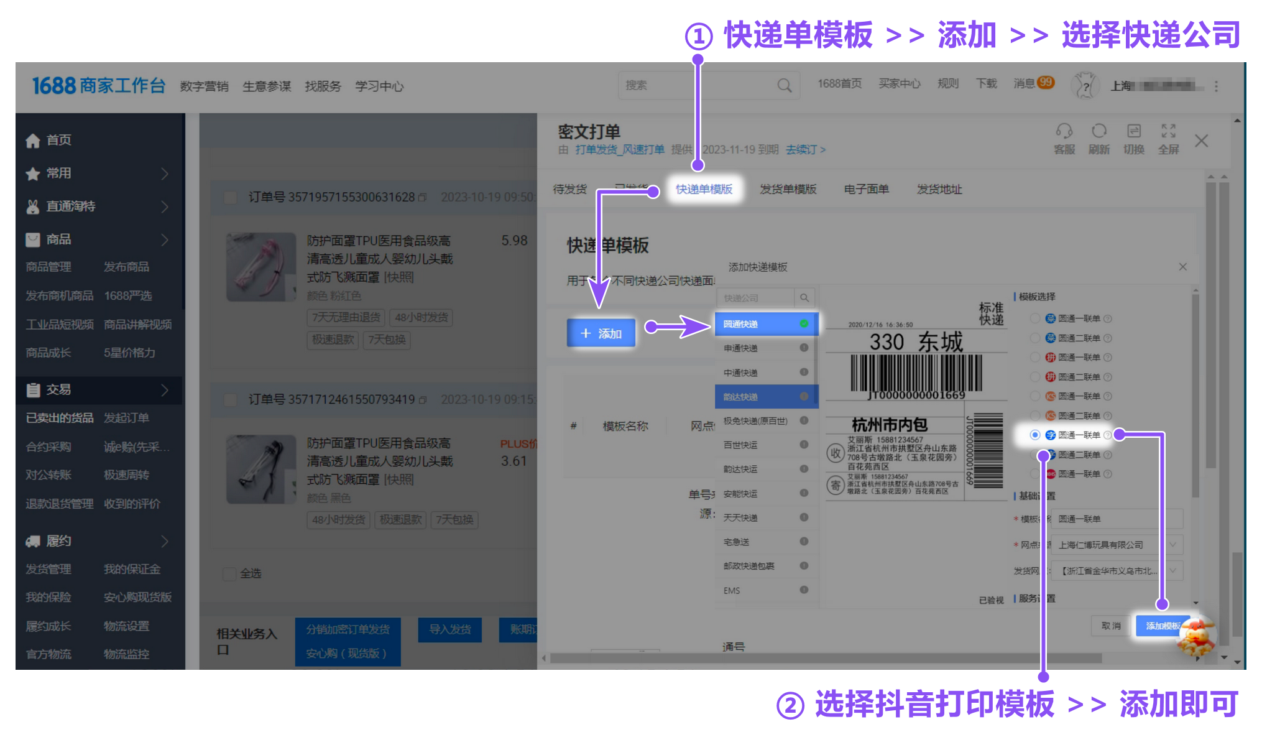Image resolution: width=1262 pixels, height=732 pixels.
Task: Switch to the 发货地址 tab
Action: click(x=939, y=189)
